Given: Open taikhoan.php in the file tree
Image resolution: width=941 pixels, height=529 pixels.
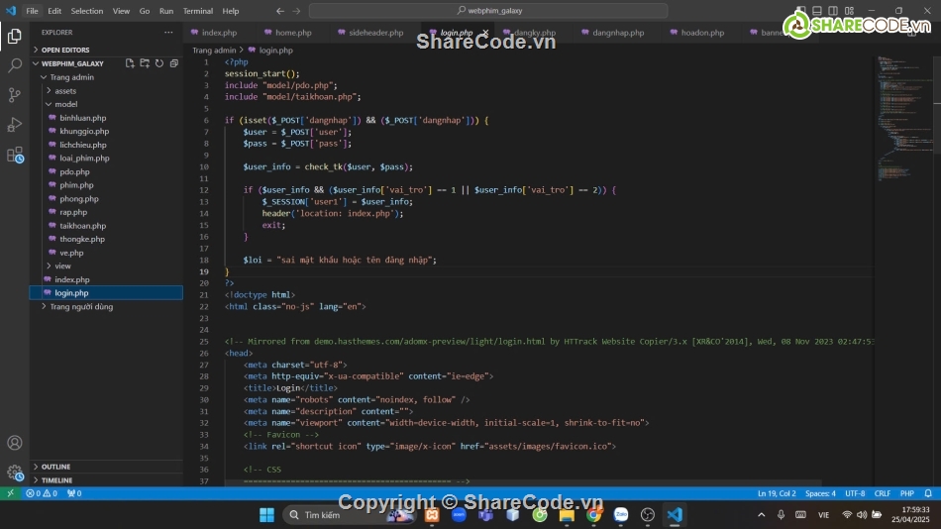Looking at the screenshot, I should 83,226.
